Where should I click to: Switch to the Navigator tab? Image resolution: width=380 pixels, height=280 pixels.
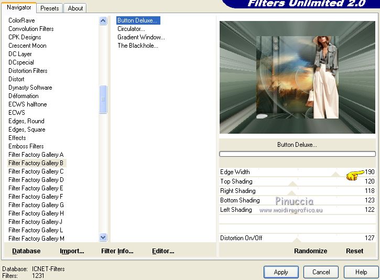point(19,7)
